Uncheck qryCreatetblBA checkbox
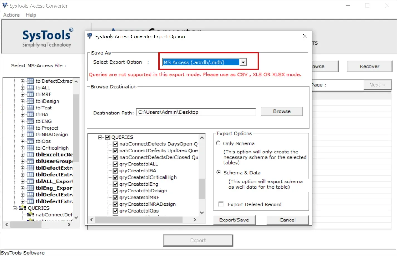Viewport: 397px width, 256px height. point(116,171)
